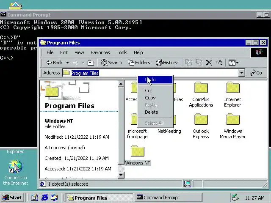Open the Search pane

[x=111, y=63]
